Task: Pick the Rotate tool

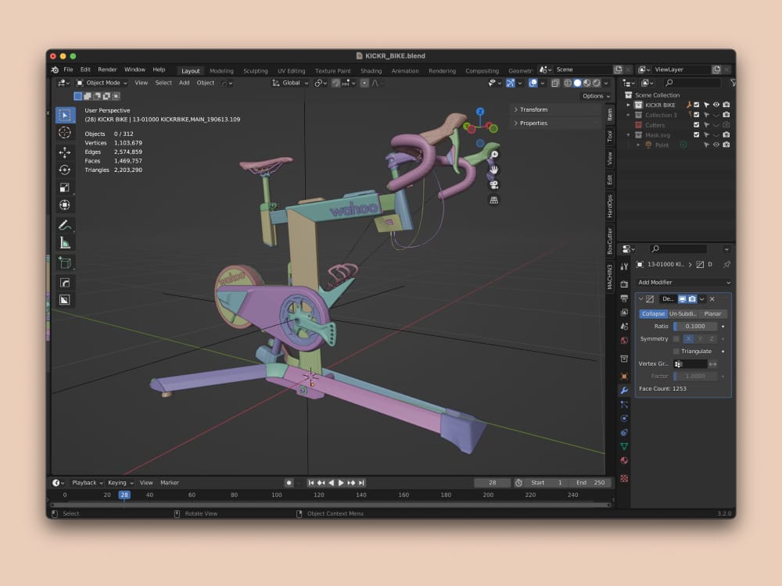Action: [x=65, y=170]
